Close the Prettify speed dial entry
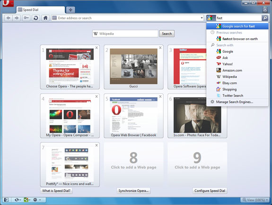Image resolution: width=272 pixels, height=205 pixels. (97, 145)
